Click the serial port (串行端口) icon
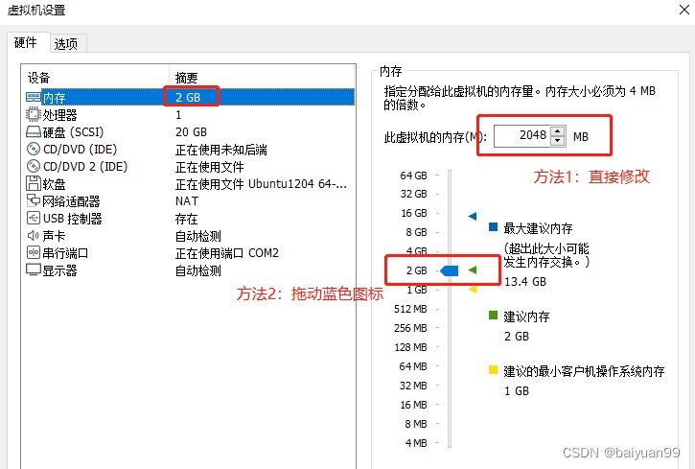Image resolution: width=695 pixels, height=469 pixels. (34, 252)
